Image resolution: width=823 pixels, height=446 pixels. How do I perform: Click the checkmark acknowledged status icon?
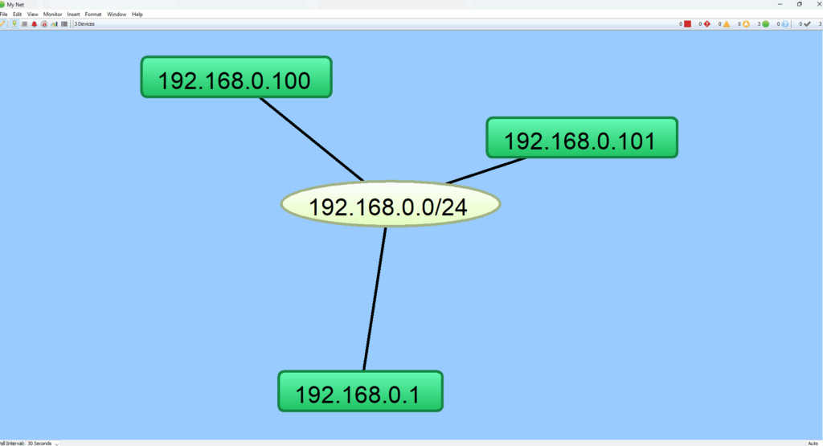[x=807, y=24]
